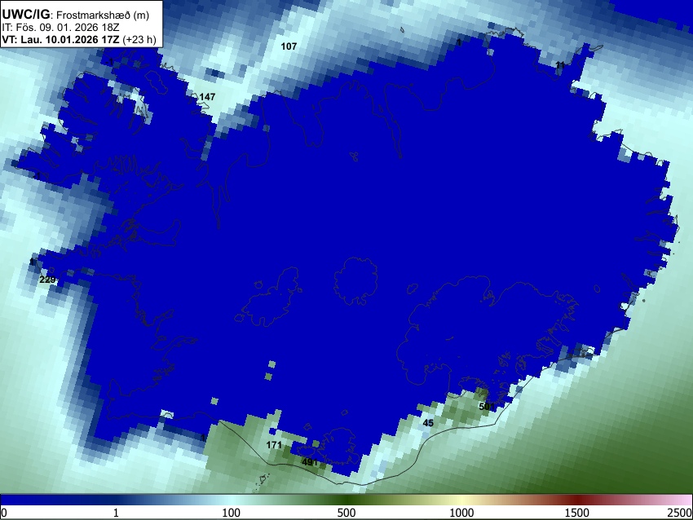
Task: Click the 'UWC/IG: Frostmarkshæð (m)' title text
Action: point(76,15)
